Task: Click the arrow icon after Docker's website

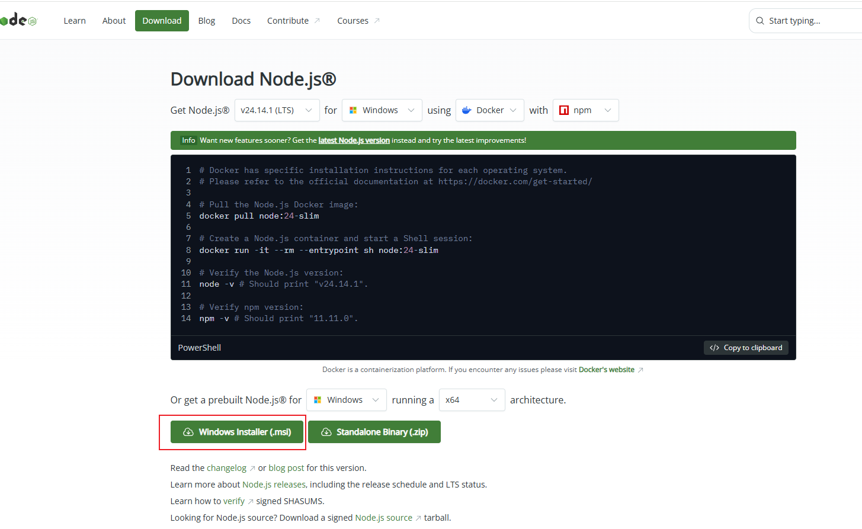Action: click(x=640, y=370)
